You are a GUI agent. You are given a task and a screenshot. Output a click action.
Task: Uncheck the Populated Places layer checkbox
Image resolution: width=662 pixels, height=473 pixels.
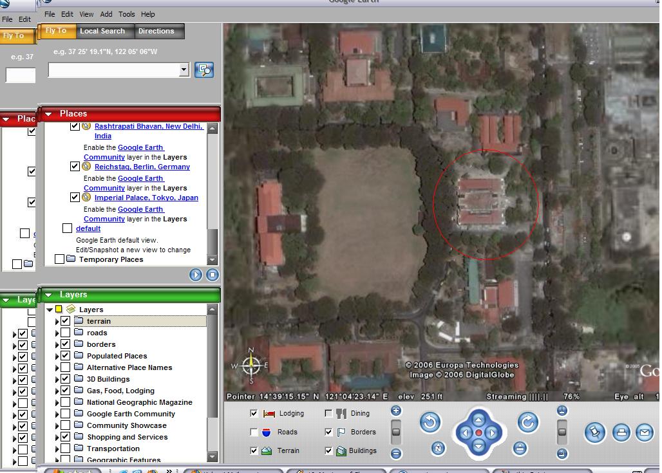[65, 356]
